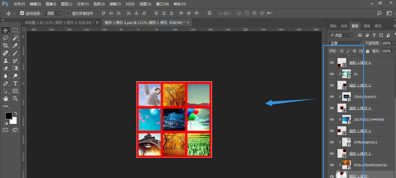Screen dimensions: 396x178
Task: Select the Eraser tool
Action: (x=6, y=68)
